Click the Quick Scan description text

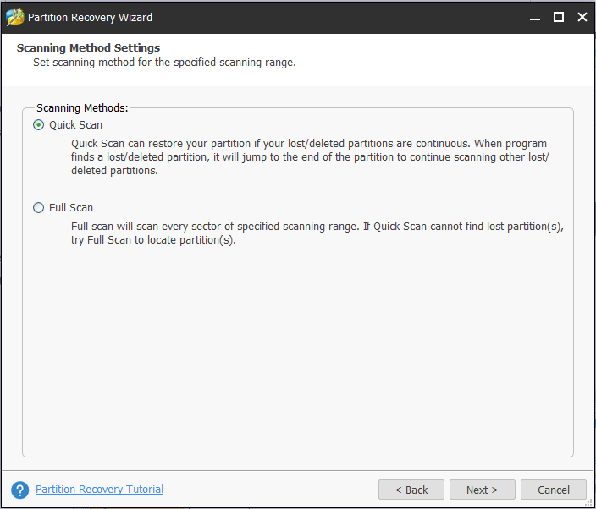309,157
